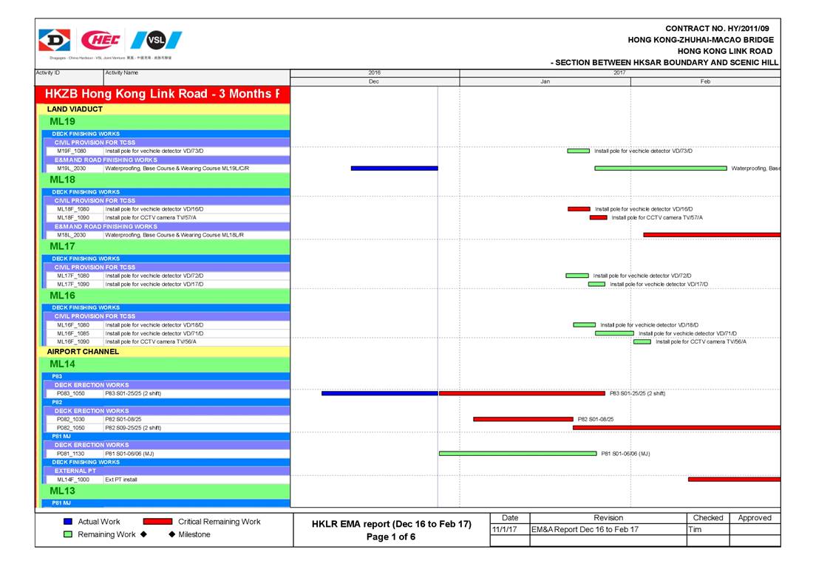Select the ML16 group row
830x586 pixels.
pyautogui.click(x=165, y=296)
